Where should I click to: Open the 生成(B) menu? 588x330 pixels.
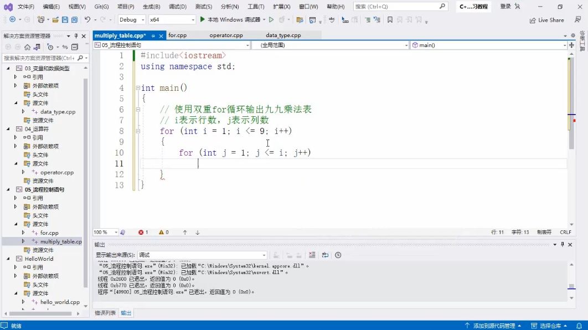point(152,7)
